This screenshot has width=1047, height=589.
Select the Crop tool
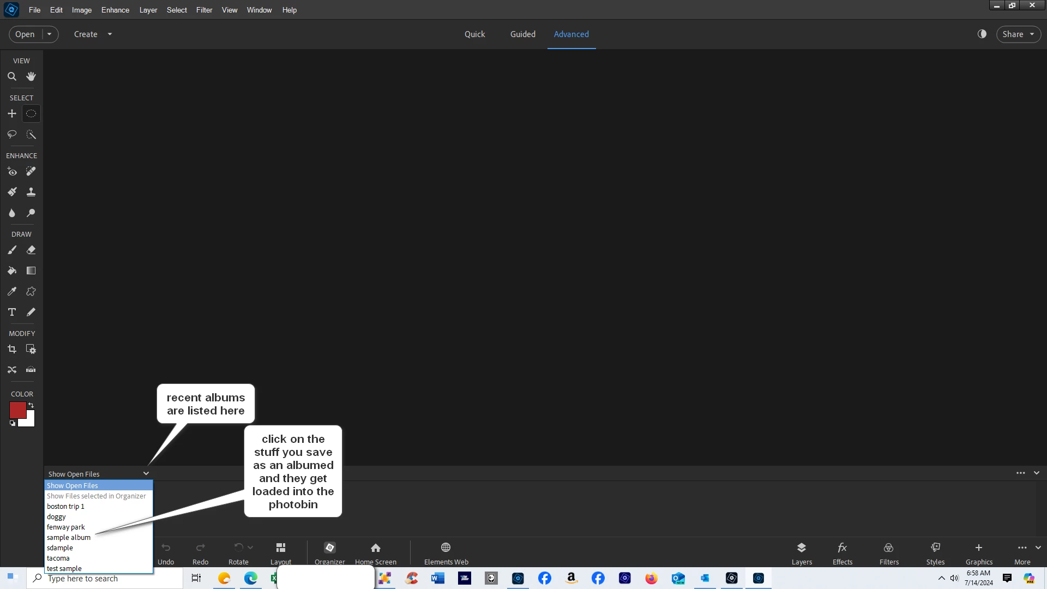(11, 349)
